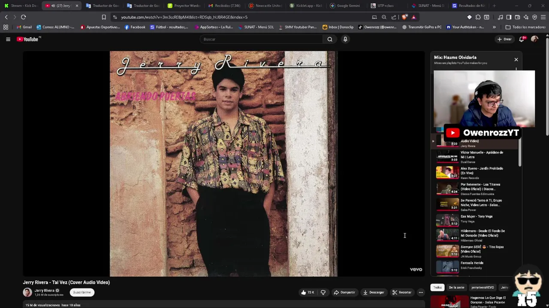Open the YouTube guide hamburger menu
Screen dimensions: 549x308
(x=8, y=39)
